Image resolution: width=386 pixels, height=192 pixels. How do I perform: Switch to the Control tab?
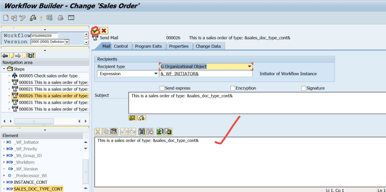(121, 46)
